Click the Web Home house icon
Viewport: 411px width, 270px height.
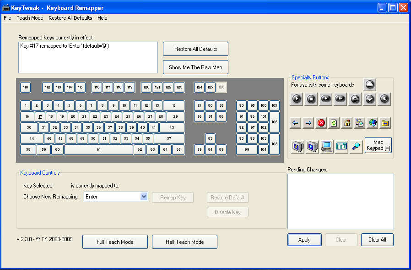tap(347, 123)
